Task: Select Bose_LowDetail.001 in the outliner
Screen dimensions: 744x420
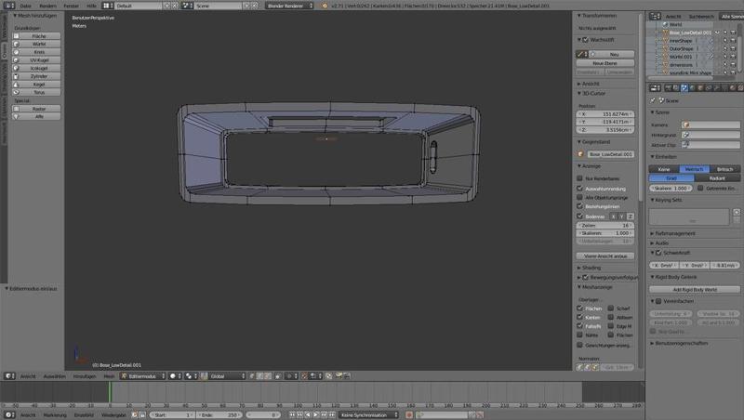Action: coord(690,33)
